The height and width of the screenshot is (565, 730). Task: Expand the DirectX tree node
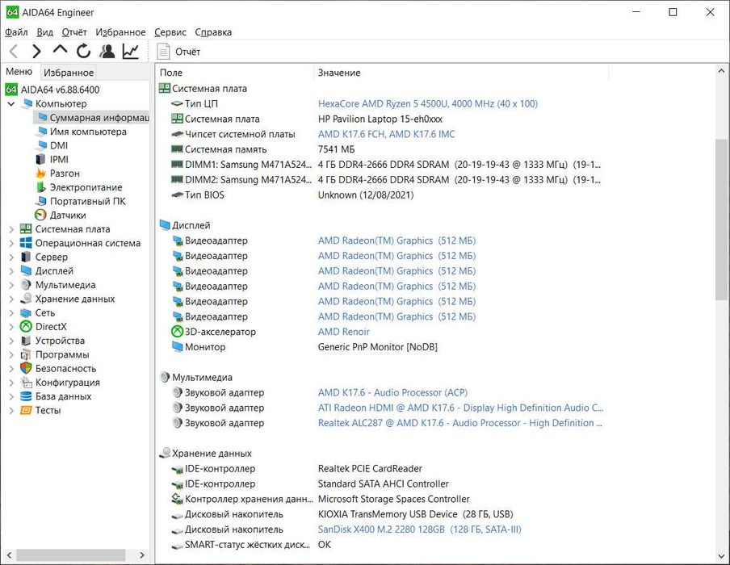pos(11,327)
